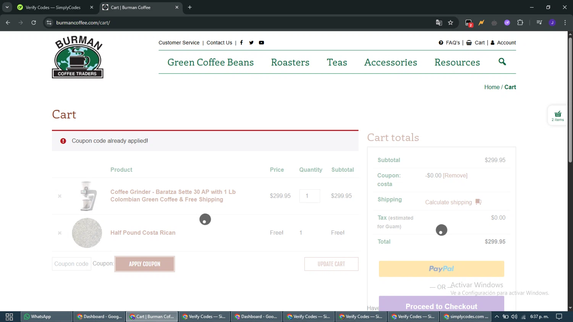The image size is (573, 322).
Task: Go to Home breadcrumb link
Action: [492, 87]
